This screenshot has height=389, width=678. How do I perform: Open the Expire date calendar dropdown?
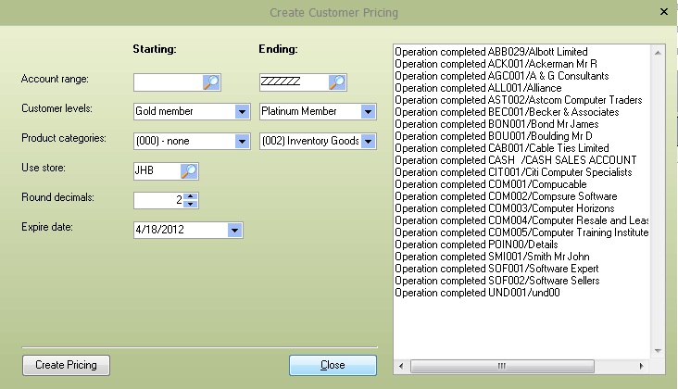pyautogui.click(x=234, y=231)
